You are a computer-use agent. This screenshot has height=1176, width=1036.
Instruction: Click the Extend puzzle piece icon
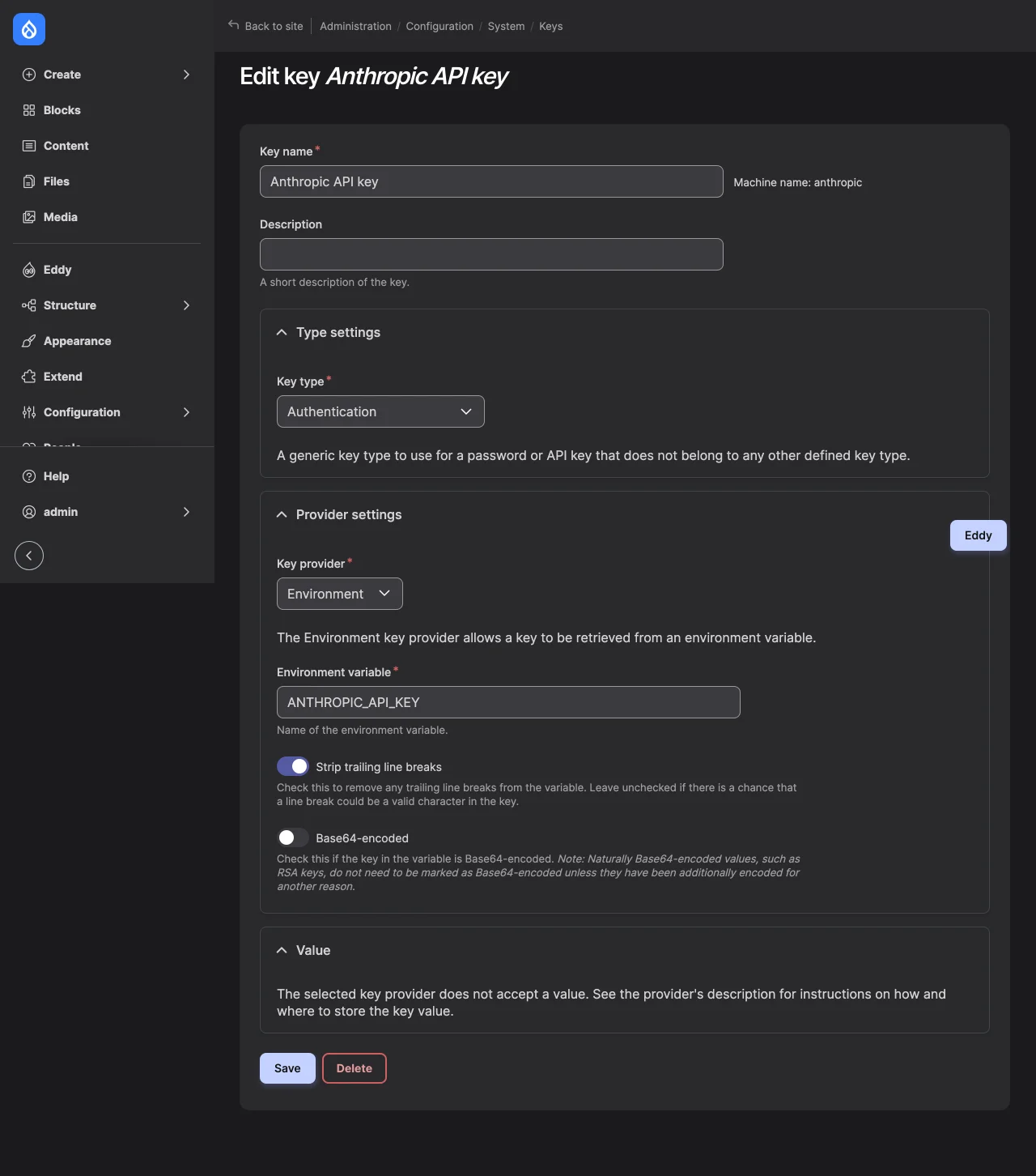(x=29, y=377)
